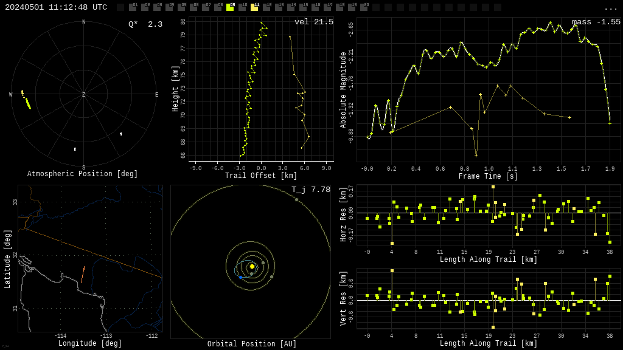Click the UTC timestamp in the header
This screenshot has height=350, width=623.
point(56,7)
